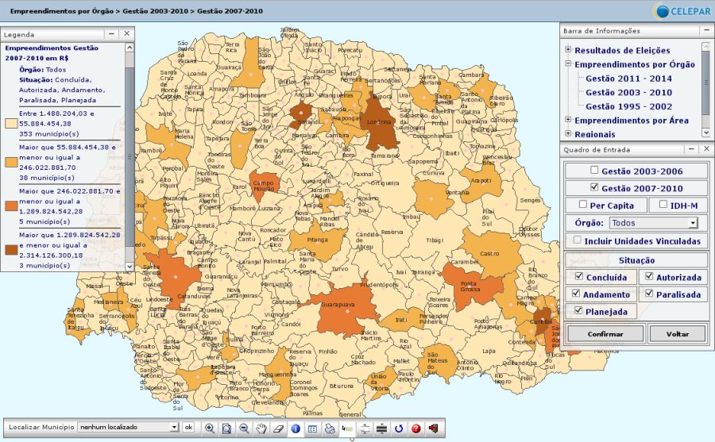Viewport: 715px width, 442px height.
Task: Click the blue refresh arrow icon
Action: pyautogui.click(x=399, y=428)
